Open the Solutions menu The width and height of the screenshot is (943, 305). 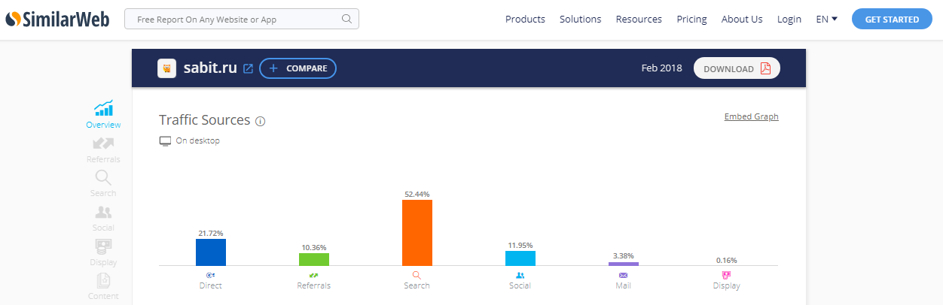580,20
